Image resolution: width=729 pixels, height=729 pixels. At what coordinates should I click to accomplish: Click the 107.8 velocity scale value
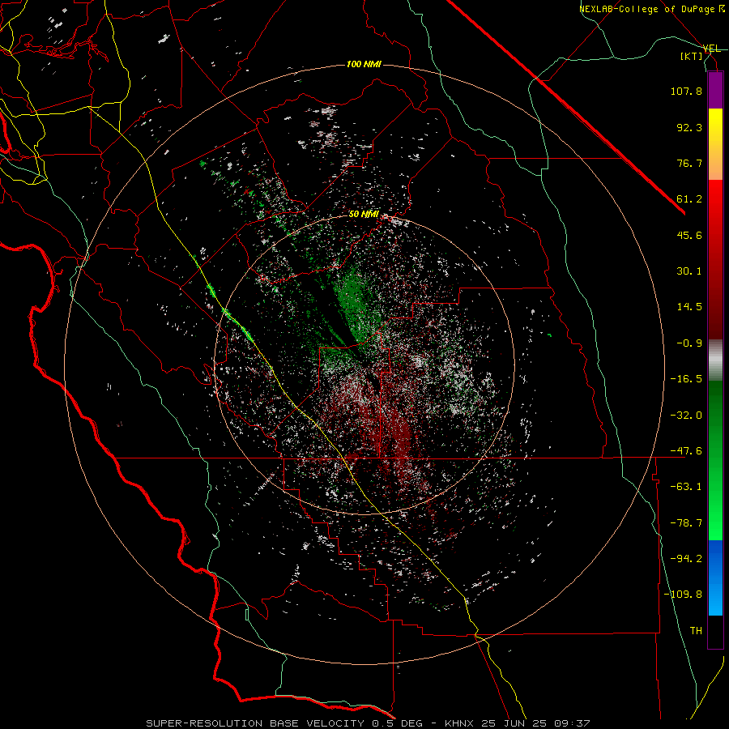pyautogui.click(x=686, y=91)
